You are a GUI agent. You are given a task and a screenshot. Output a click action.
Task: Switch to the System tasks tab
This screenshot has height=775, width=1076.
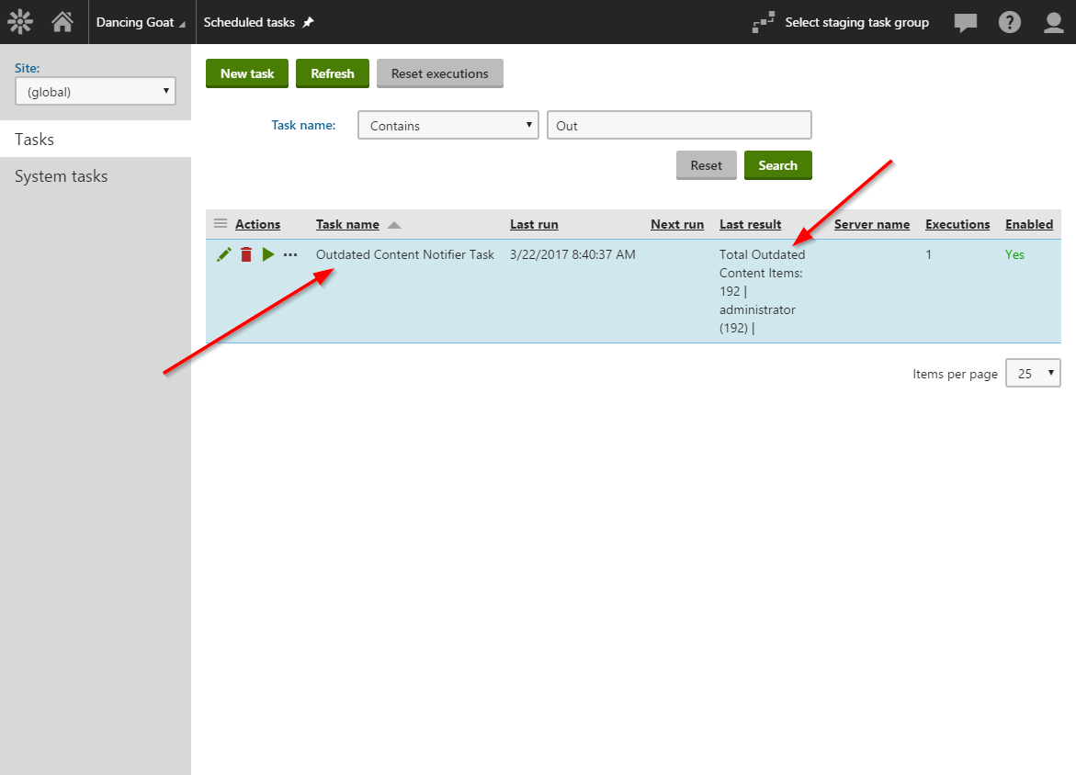click(61, 175)
